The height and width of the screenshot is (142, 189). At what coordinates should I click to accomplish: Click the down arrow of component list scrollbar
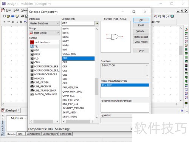pos(96,118)
